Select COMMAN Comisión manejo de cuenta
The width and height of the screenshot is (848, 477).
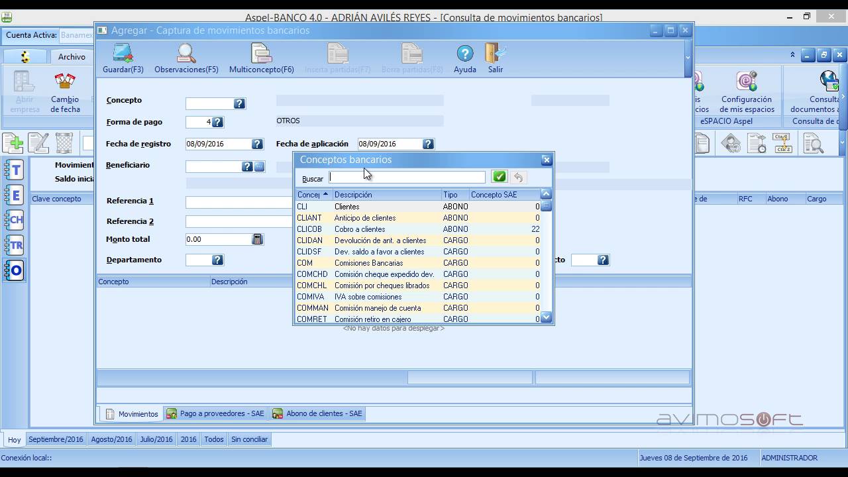[419, 308]
